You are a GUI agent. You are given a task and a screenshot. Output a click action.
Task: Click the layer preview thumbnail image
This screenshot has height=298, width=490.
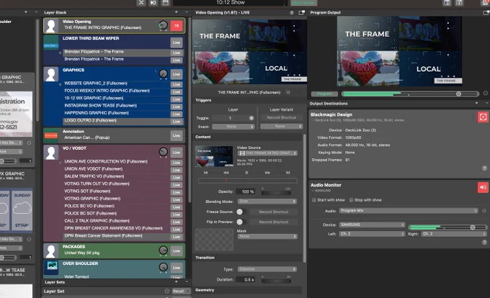tap(249, 52)
